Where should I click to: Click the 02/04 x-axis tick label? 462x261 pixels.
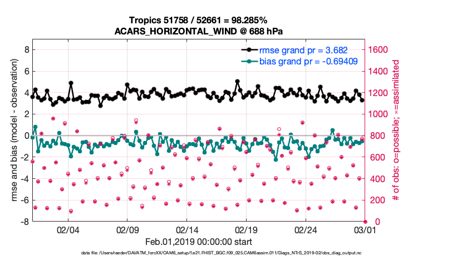coord(68,230)
